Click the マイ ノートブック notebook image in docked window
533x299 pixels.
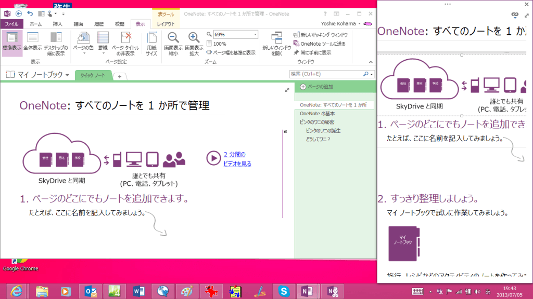coord(404,243)
